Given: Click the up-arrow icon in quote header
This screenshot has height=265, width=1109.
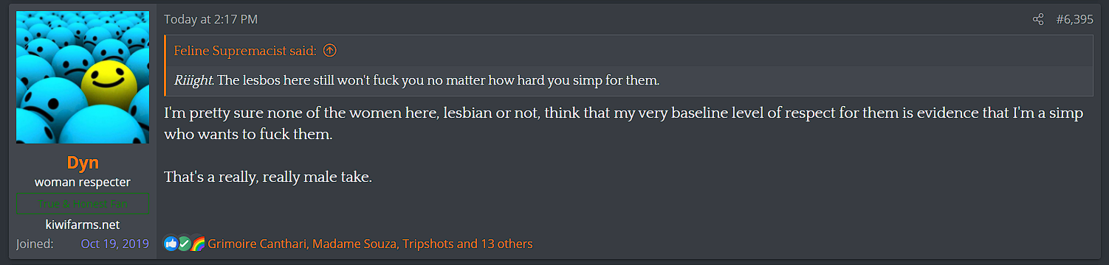Looking at the screenshot, I should point(330,51).
